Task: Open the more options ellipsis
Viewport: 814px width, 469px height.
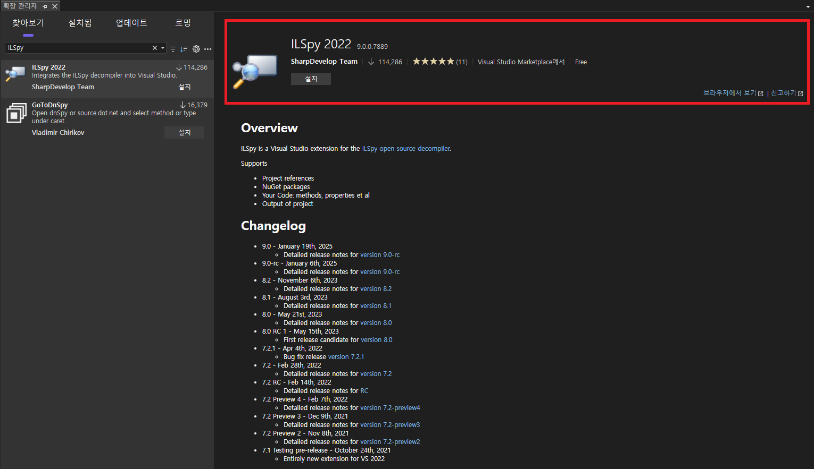Action: [x=207, y=49]
